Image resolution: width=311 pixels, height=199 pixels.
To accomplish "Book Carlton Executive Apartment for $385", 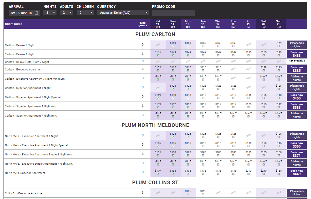I will click(x=296, y=69).
